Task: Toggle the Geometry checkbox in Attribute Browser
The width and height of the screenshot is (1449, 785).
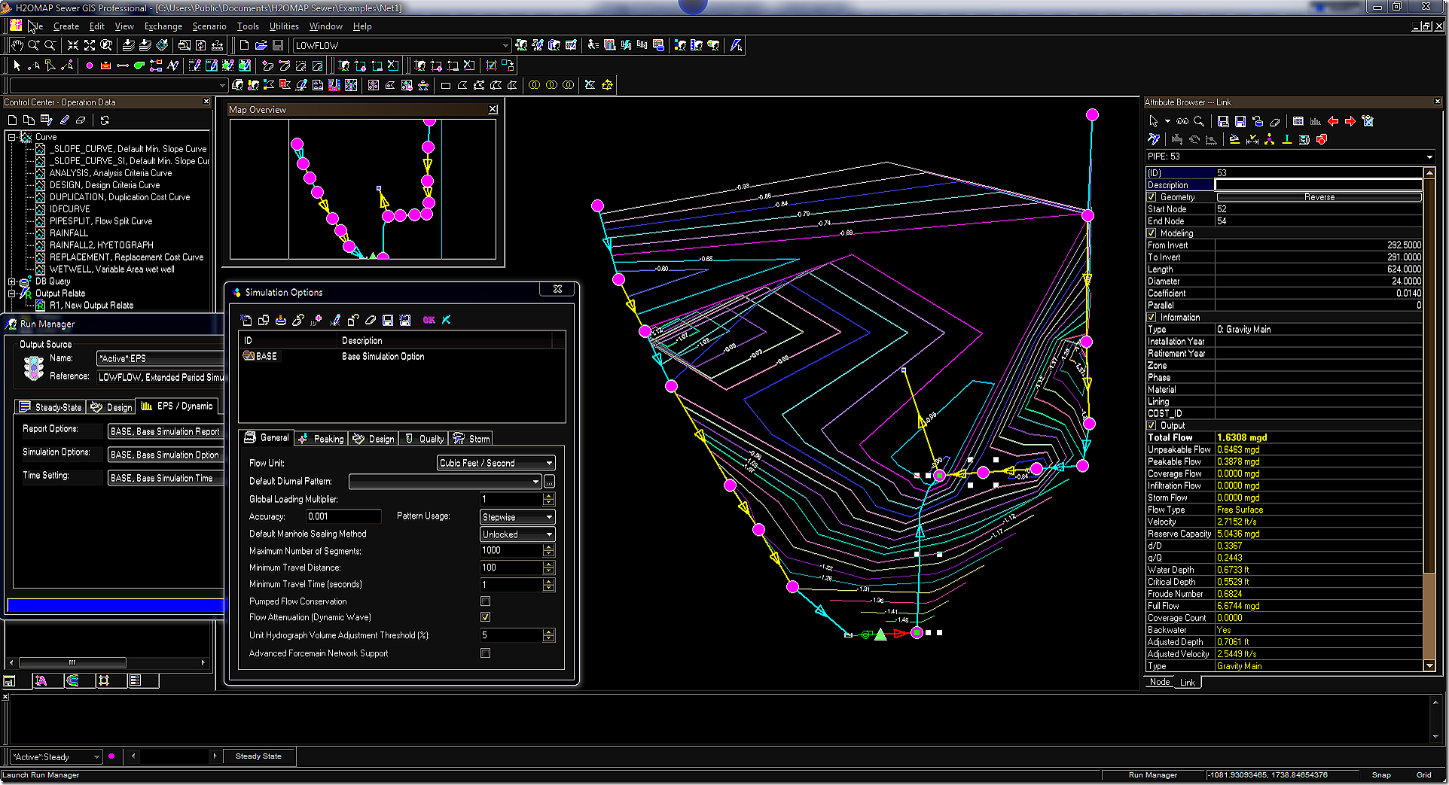Action: 1152,196
